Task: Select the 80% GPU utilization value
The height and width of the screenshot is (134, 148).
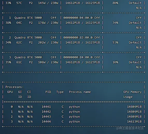Action: pyautogui.click(x=115, y=3)
